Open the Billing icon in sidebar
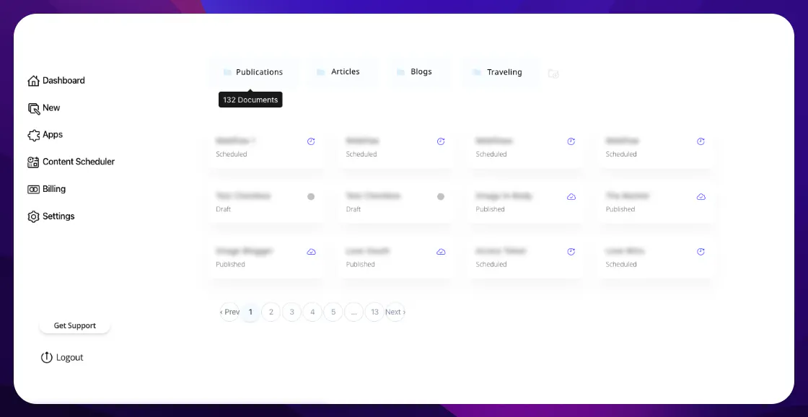 pyautogui.click(x=33, y=189)
